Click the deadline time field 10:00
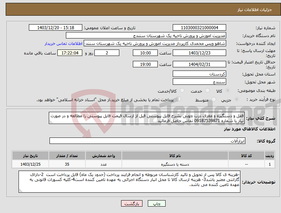Viewport: 281px width, 213px height. 145,53
